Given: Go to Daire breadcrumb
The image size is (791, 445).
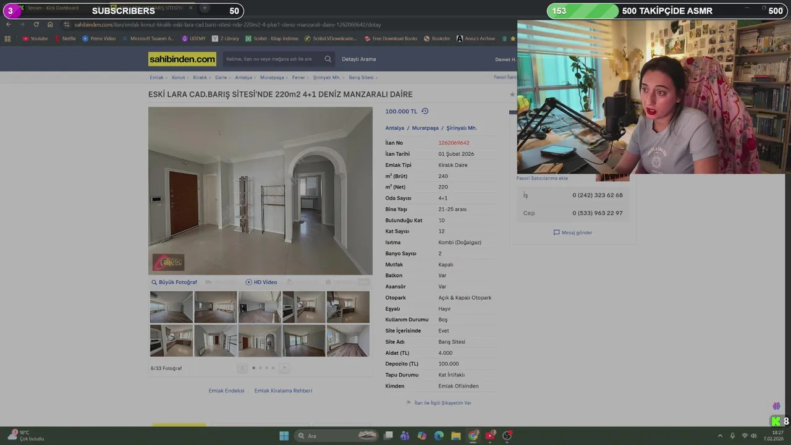Looking at the screenshot, I should (221, 78).
